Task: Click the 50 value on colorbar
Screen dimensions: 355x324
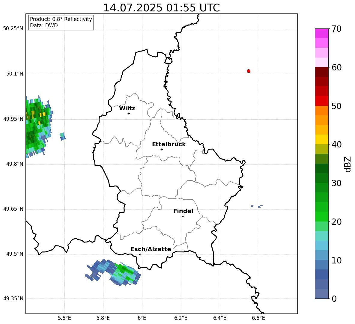Action: [336, 106]
